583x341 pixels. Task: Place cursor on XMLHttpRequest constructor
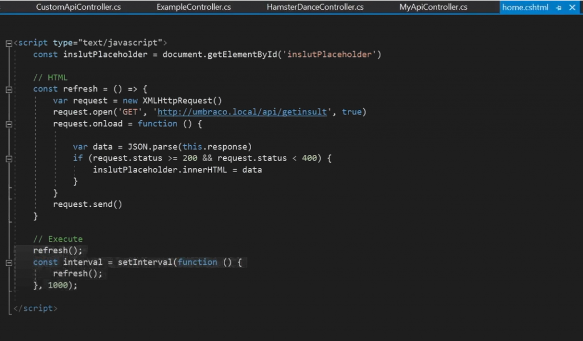pyautogui.click(x=182, y=101)
